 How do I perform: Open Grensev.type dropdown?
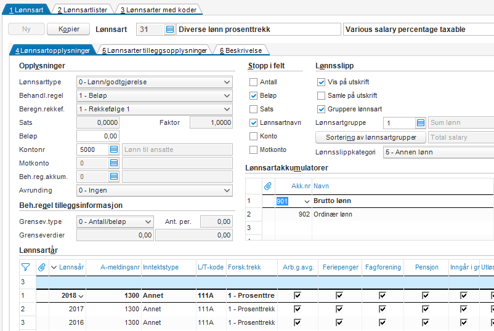(115, 221)
